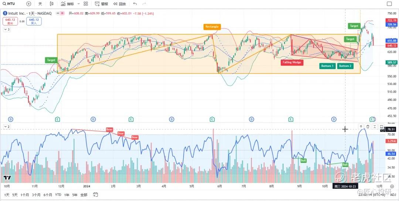The image size is (399, 201).
Task: Open the dividend D marker near January 2024
Action: click(93, 119)
